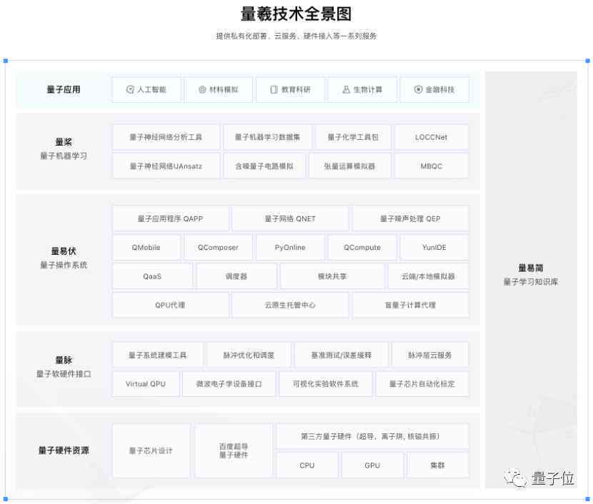Open the 模块共享 box

pyautogui.click(x=332, y=276)
